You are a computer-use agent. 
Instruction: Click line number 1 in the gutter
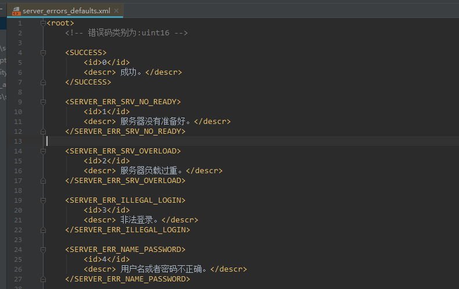(20, 23)
